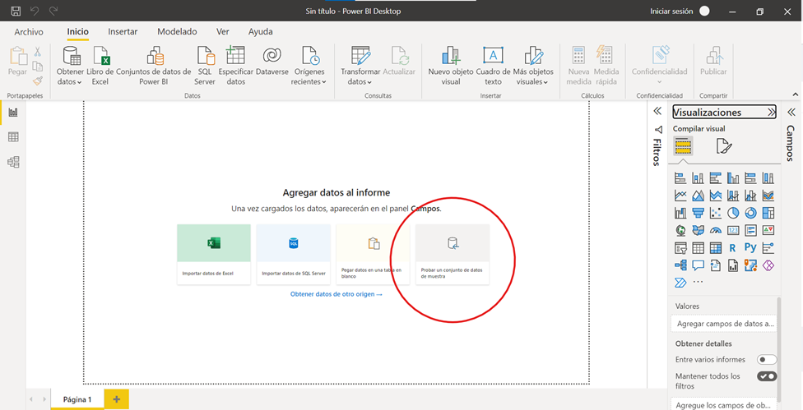The image size is (803, 410).
Task: Select the treemap visual
Action: click(x=768, y=213)
